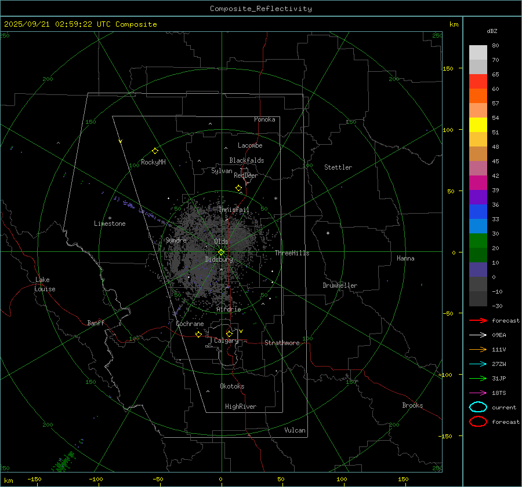Click the Lake Louise label on map
Image resolution: width=522 pixels, height=487 pixels.
[x=45, y=284]
